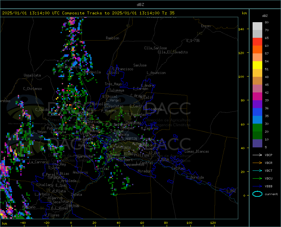Click the 'JUNIN' label on map
The image size is (281, 227).
tap(126, 148)
